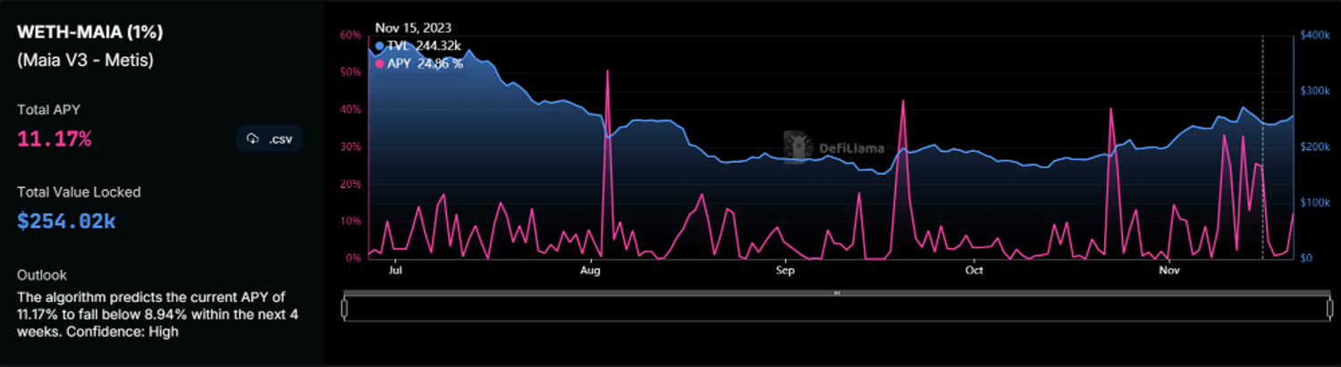This screenshot has height=367, width=1341.
Task: Click the 60% label on the left axis
Action: point(350,35)
